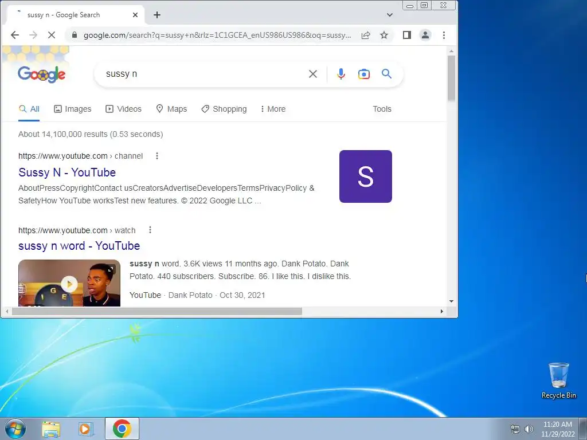Click the scroll up arrow
Image resolution: width=587 pixels, height=440 pixels.
(x=451, y=51)
